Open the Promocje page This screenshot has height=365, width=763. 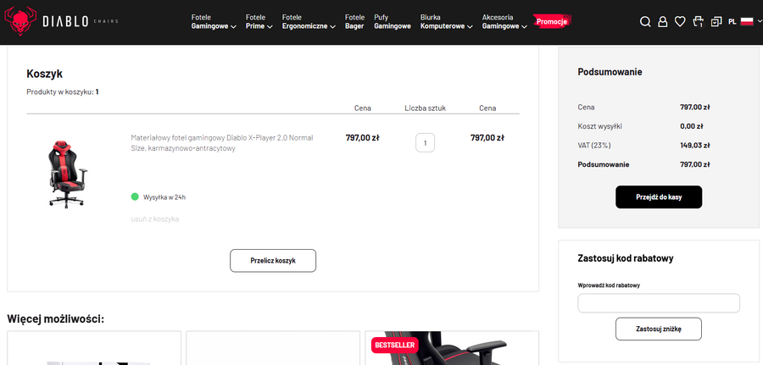pyautogui.click(x=551, y=21)
